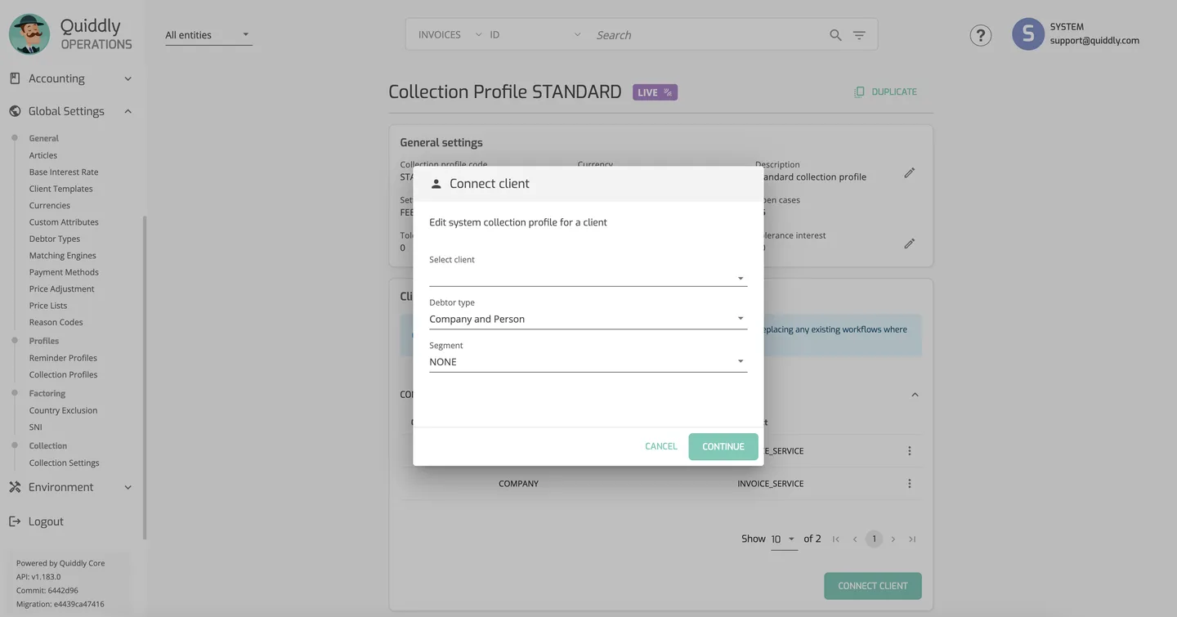1177x617 pixels.
Task: Open Reminder Profiles in sidebar
Action: click(x=63, y=358)
